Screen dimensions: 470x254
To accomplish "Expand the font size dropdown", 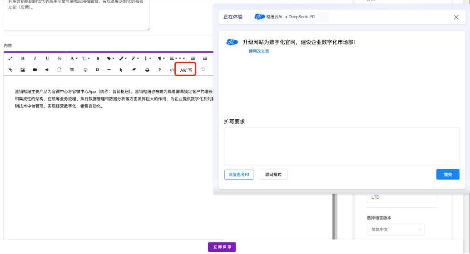I will (x=86, y=59).
